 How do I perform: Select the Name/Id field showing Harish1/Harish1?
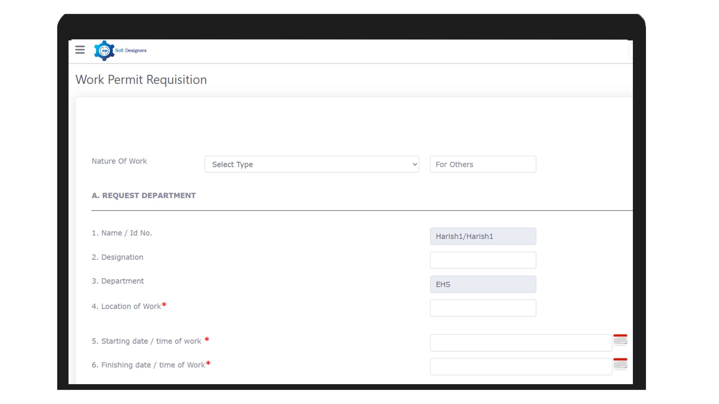coord(483,236)
